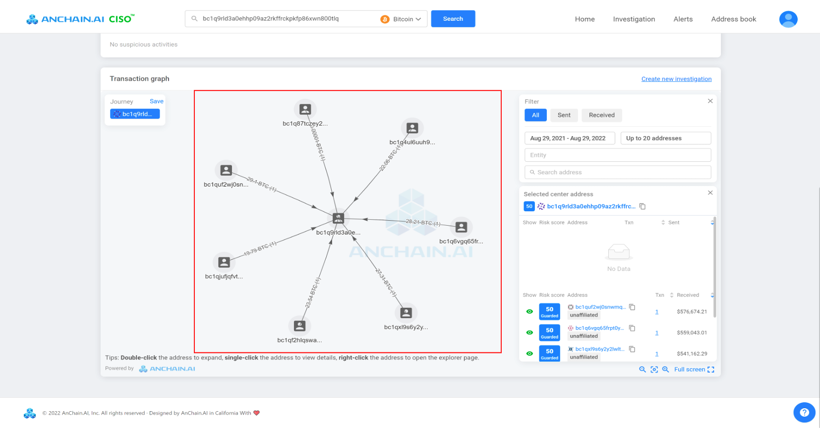Close the Selected center address panel

(710, 193)
